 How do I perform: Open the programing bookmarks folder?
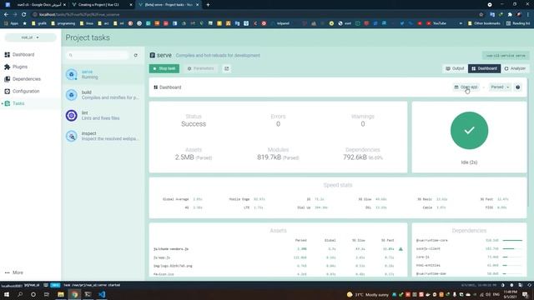click(63, 23)
